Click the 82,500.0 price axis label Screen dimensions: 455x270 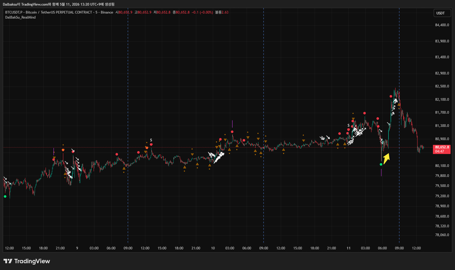pyautogui.click(x=442, y=86)
